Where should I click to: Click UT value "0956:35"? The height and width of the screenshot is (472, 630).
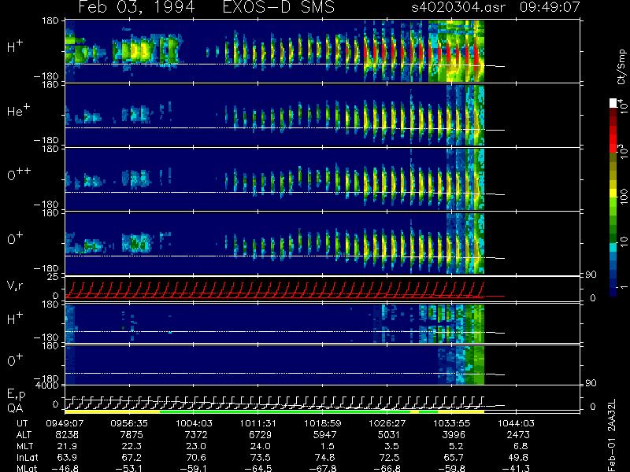[x=129, y=423]
